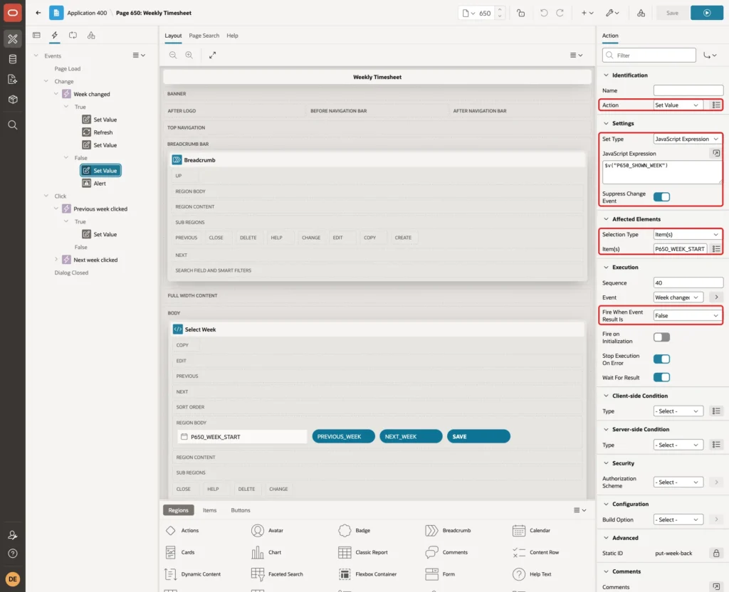Open Shared Components tab in left panel
Image resolution: width=729 pixels, height=592 pixels.
(91, 36)
